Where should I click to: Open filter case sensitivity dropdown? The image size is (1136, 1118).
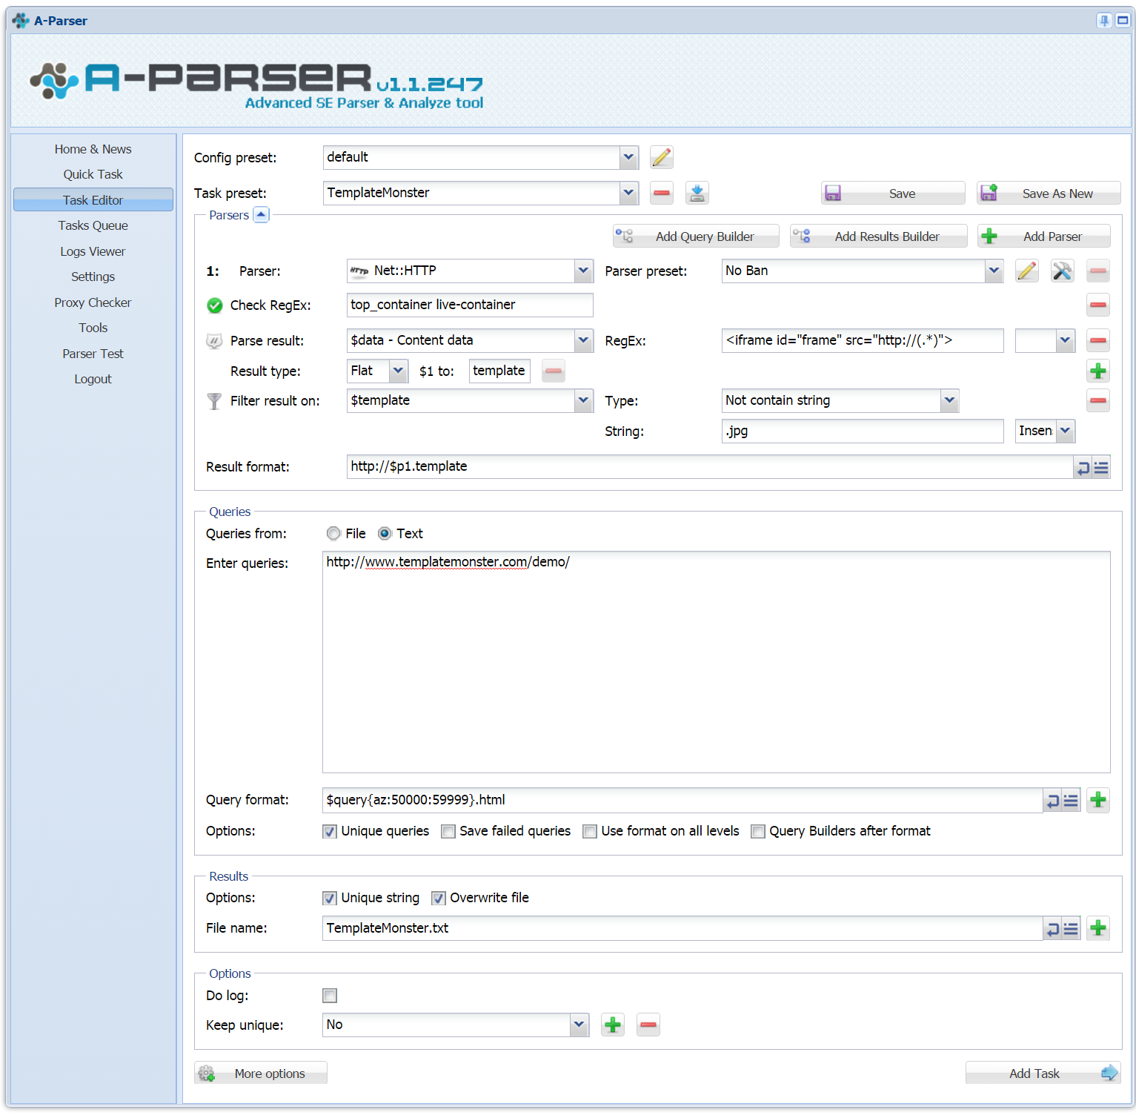tap(1065, 431)
